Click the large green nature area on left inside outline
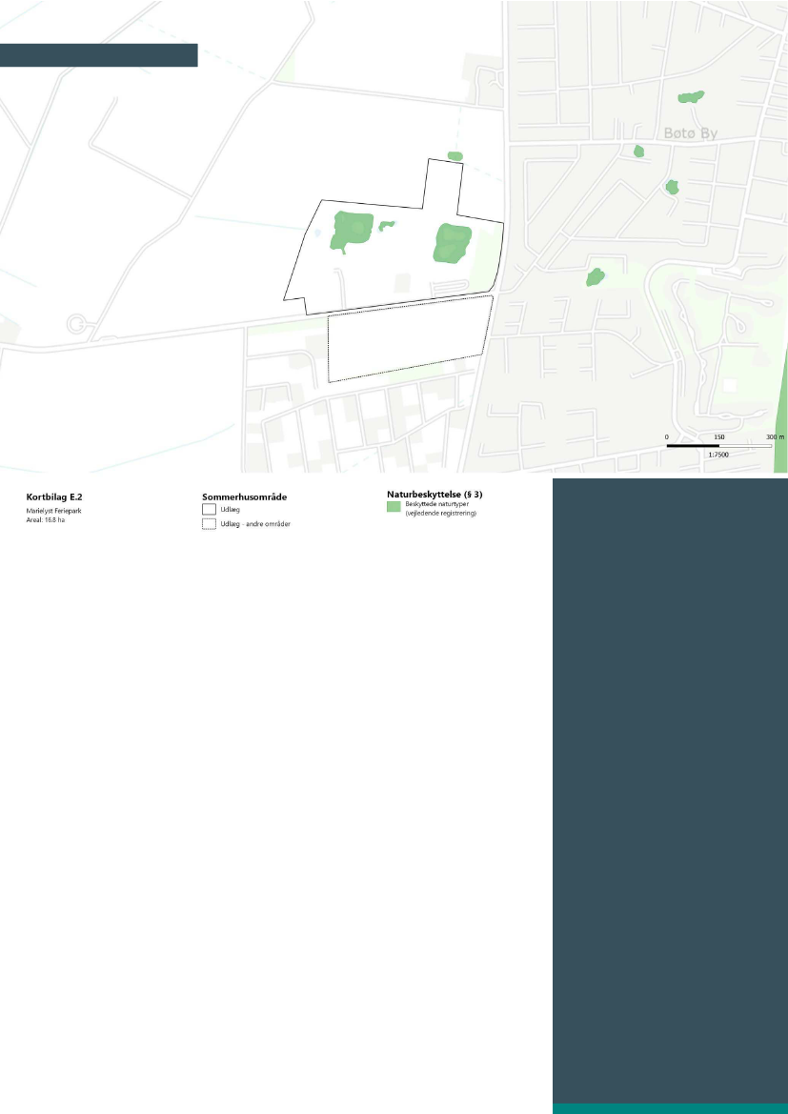This screenshot has width=788, height=1114. 351,230
